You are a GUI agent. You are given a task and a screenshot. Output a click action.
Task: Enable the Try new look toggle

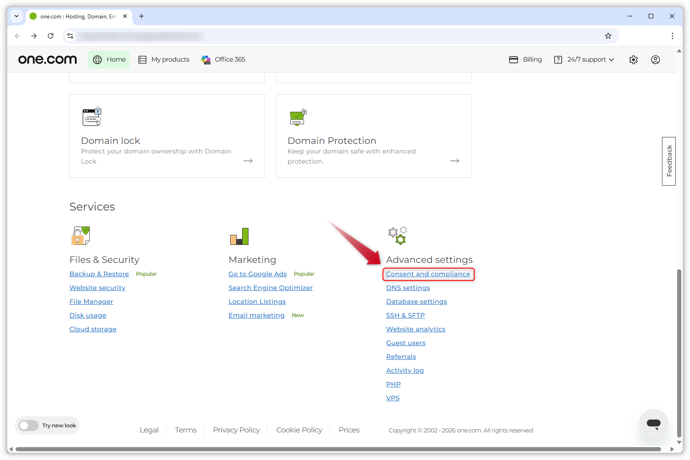click(28, 426)
